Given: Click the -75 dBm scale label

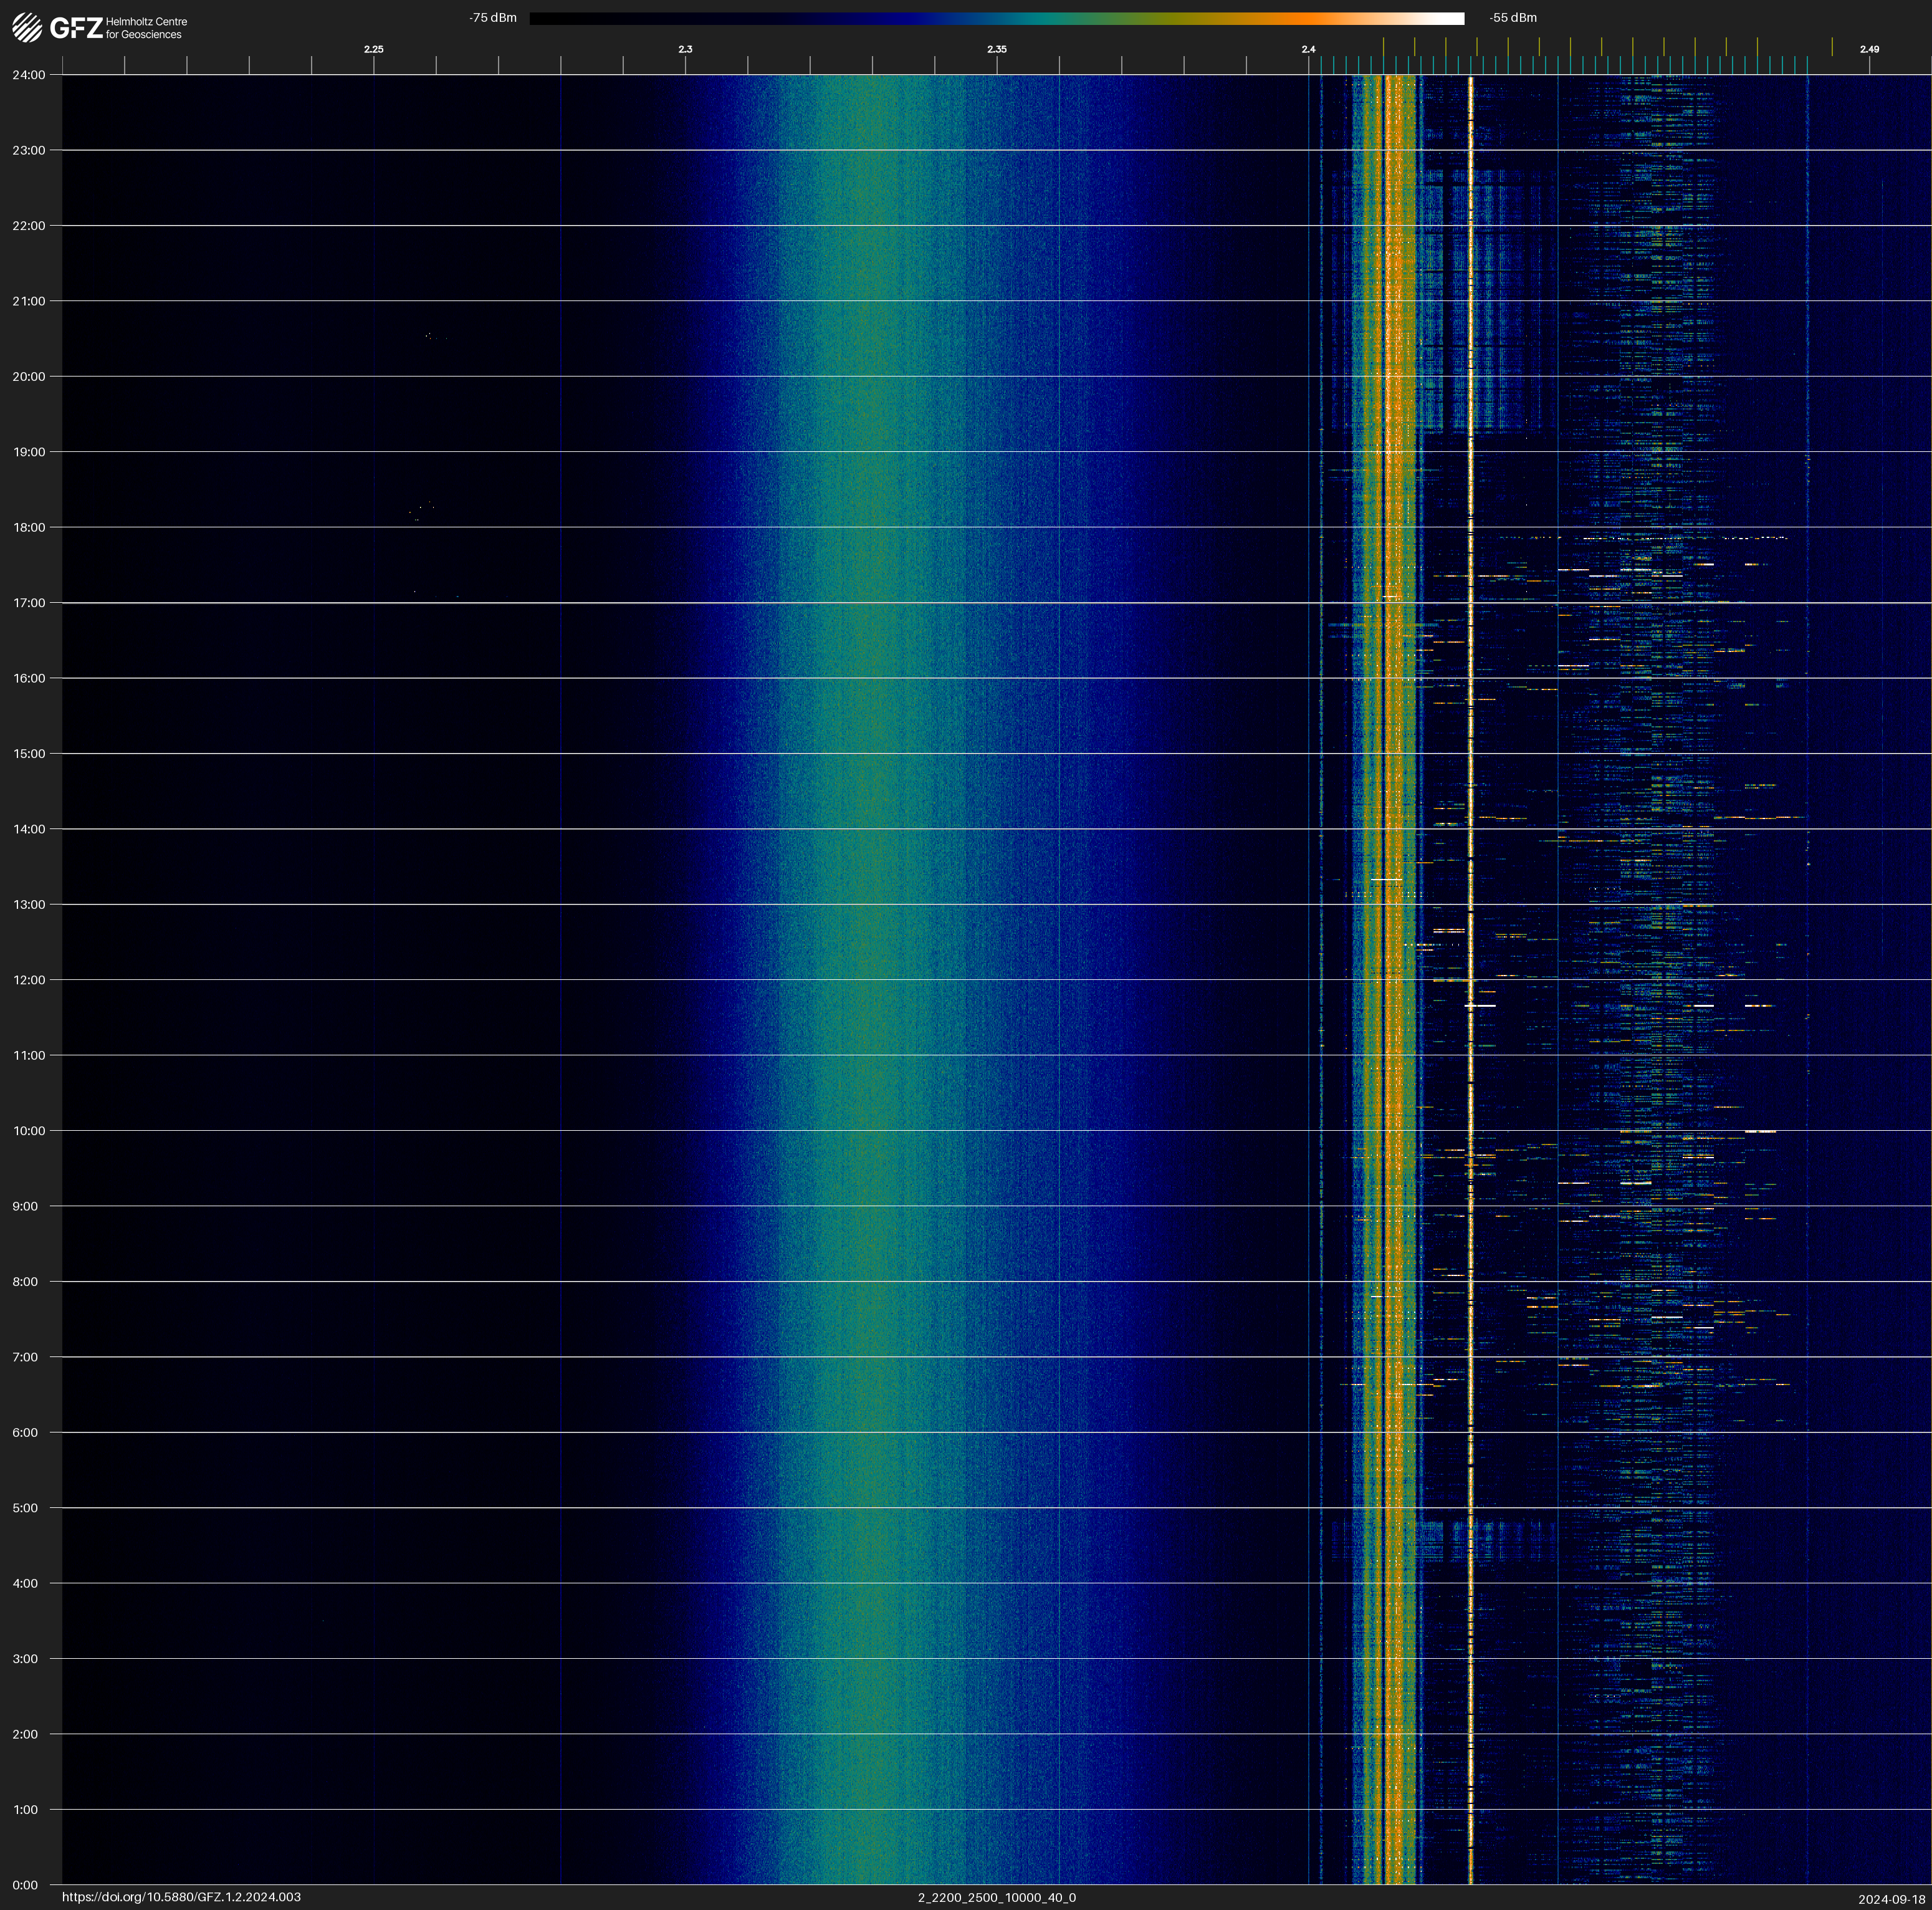Looking at the screenshot, I should coord(493,18).
